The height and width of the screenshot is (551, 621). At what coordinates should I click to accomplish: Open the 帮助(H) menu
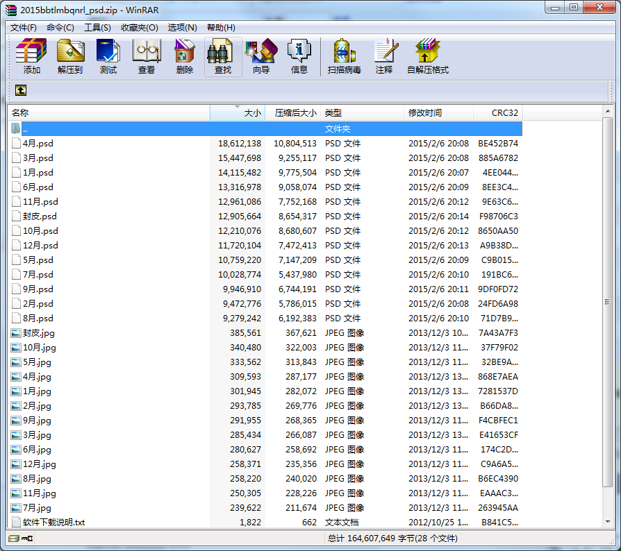pos(221,28)
